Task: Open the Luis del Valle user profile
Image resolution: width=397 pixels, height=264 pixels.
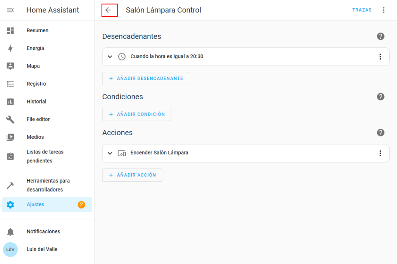Action: (x=42, y=249)
